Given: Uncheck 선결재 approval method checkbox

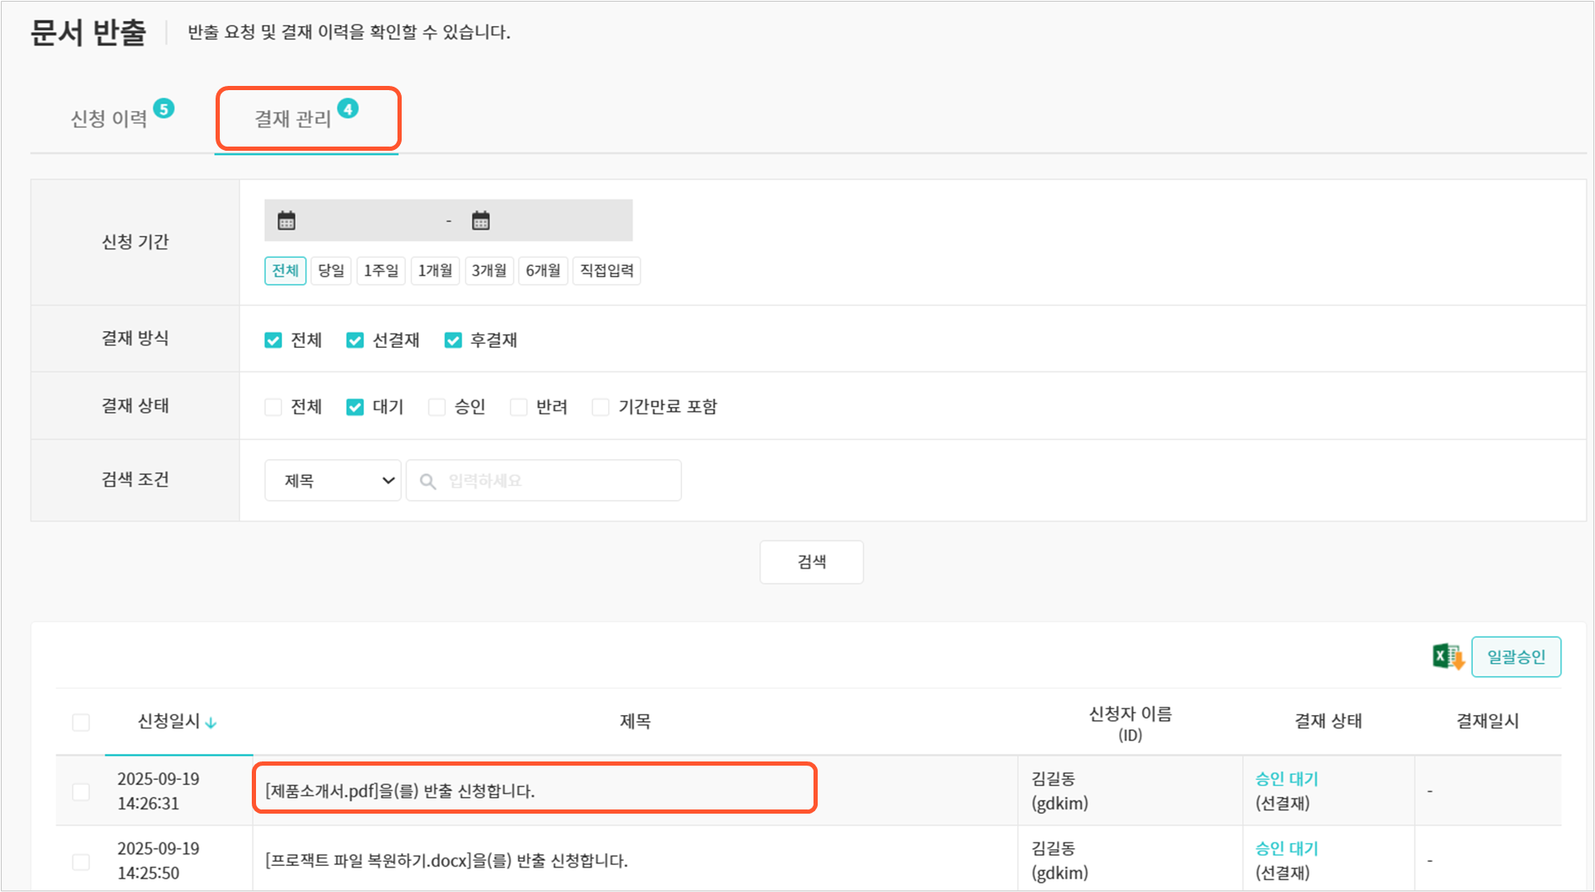Looking at the screenshot, I should [x=355, y=340].
